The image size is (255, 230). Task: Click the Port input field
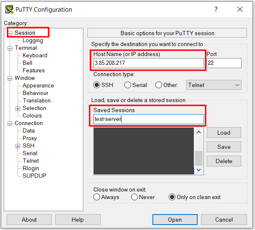(224, 63)
